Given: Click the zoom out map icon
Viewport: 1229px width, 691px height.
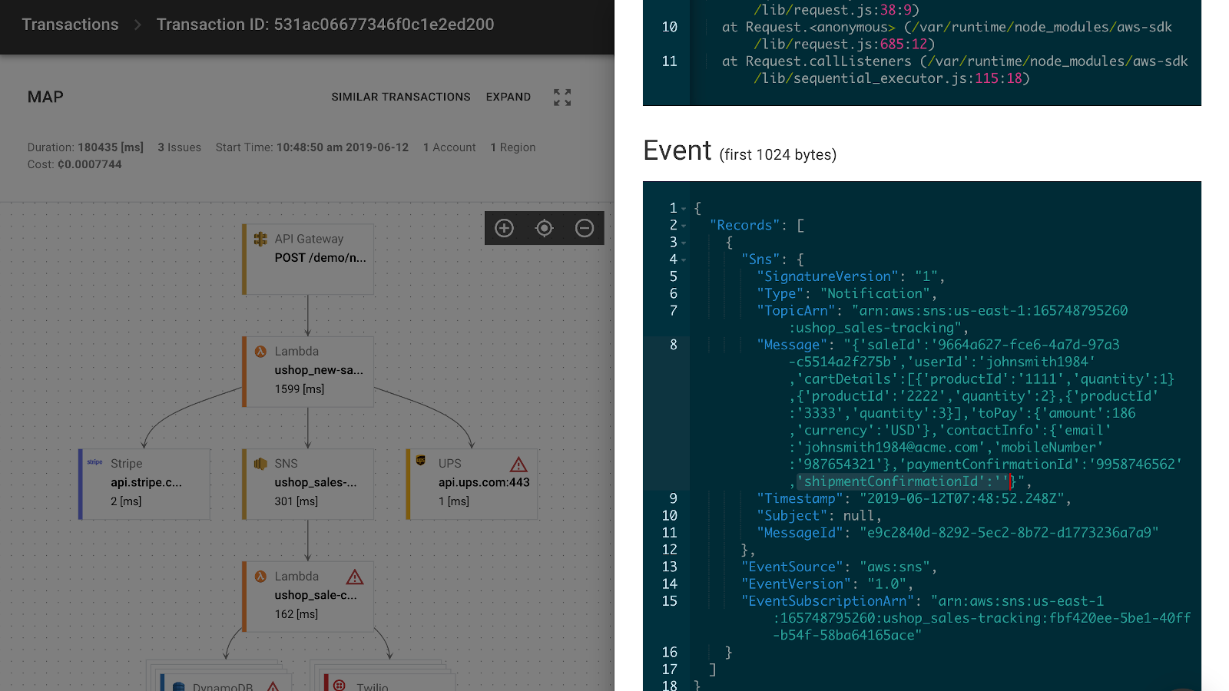Looking at the screenshot, I should [585, 228].
